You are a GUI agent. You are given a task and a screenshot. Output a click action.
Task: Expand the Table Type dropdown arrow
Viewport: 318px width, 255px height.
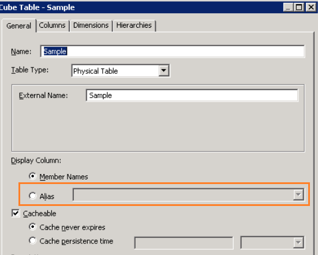164,71
